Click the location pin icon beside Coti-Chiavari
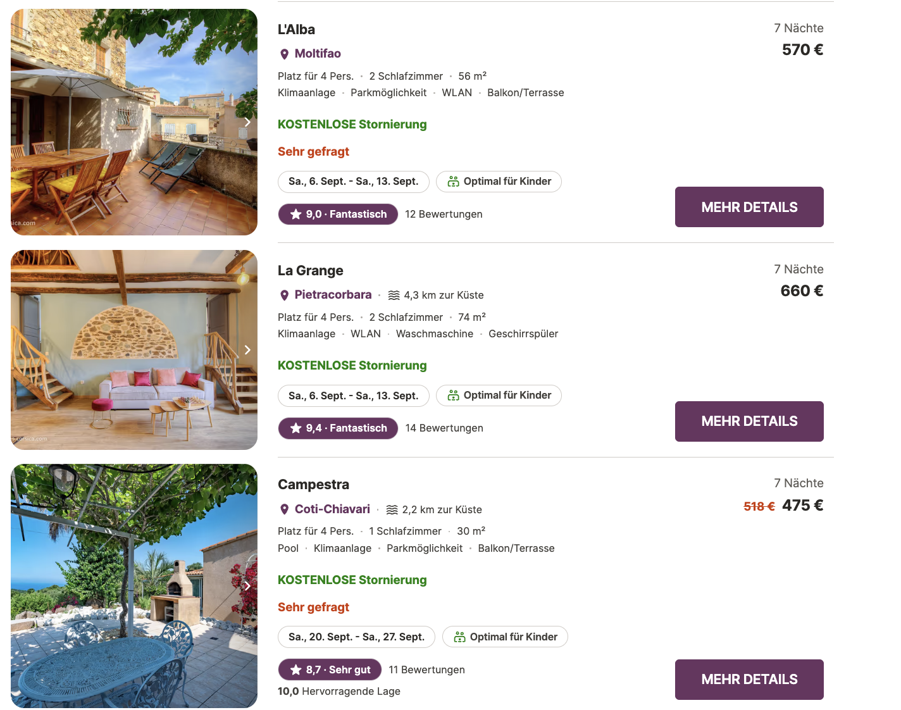Image resolution: width=901 pixels, height=710 pixels. click(285, 509)
